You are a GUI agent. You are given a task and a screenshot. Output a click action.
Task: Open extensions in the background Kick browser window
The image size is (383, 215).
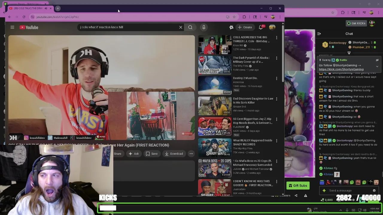(x=343, y=13)
